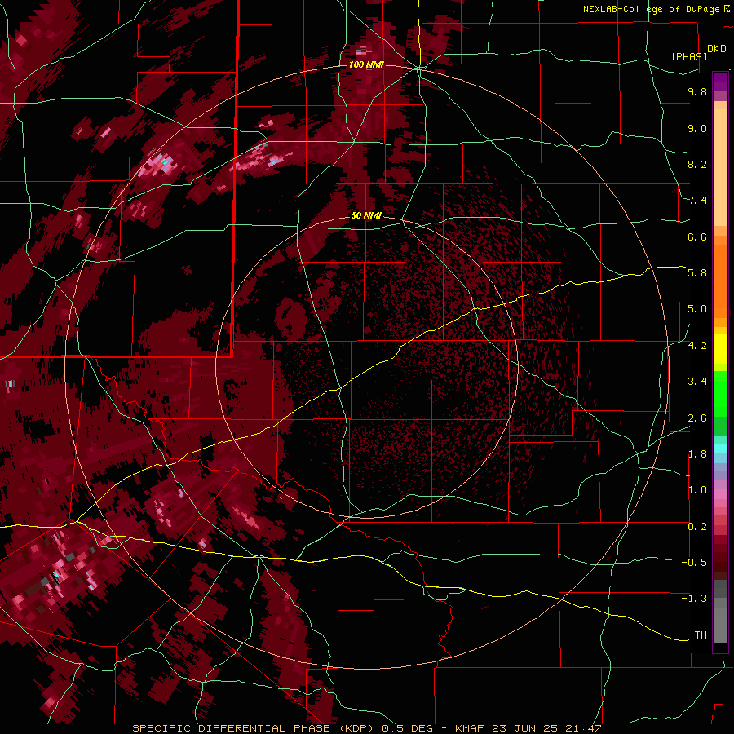Screen dimensions: 734x734
Task: Pick the bright green color bar segment
Action: tap(720, 393)
